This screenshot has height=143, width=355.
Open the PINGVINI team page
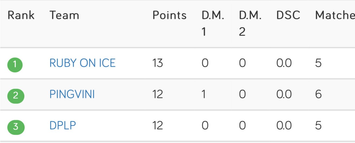tap(72, 94)
